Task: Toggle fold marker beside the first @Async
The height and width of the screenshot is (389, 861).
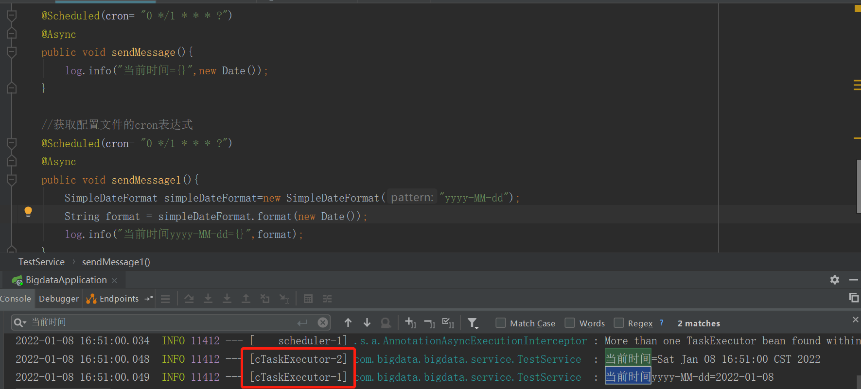Action: pyautogui.click(x=12, y=34)
